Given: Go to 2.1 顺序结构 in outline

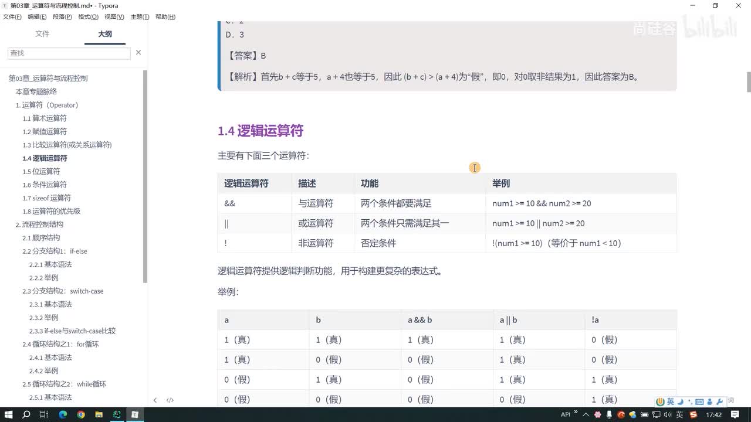Looking at the screenshot, I should [x=41, y=238].
